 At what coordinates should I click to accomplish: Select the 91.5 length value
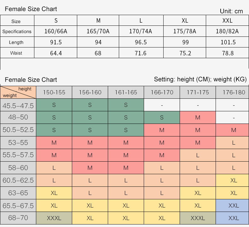pyautogui.click(x=56, y=42)
